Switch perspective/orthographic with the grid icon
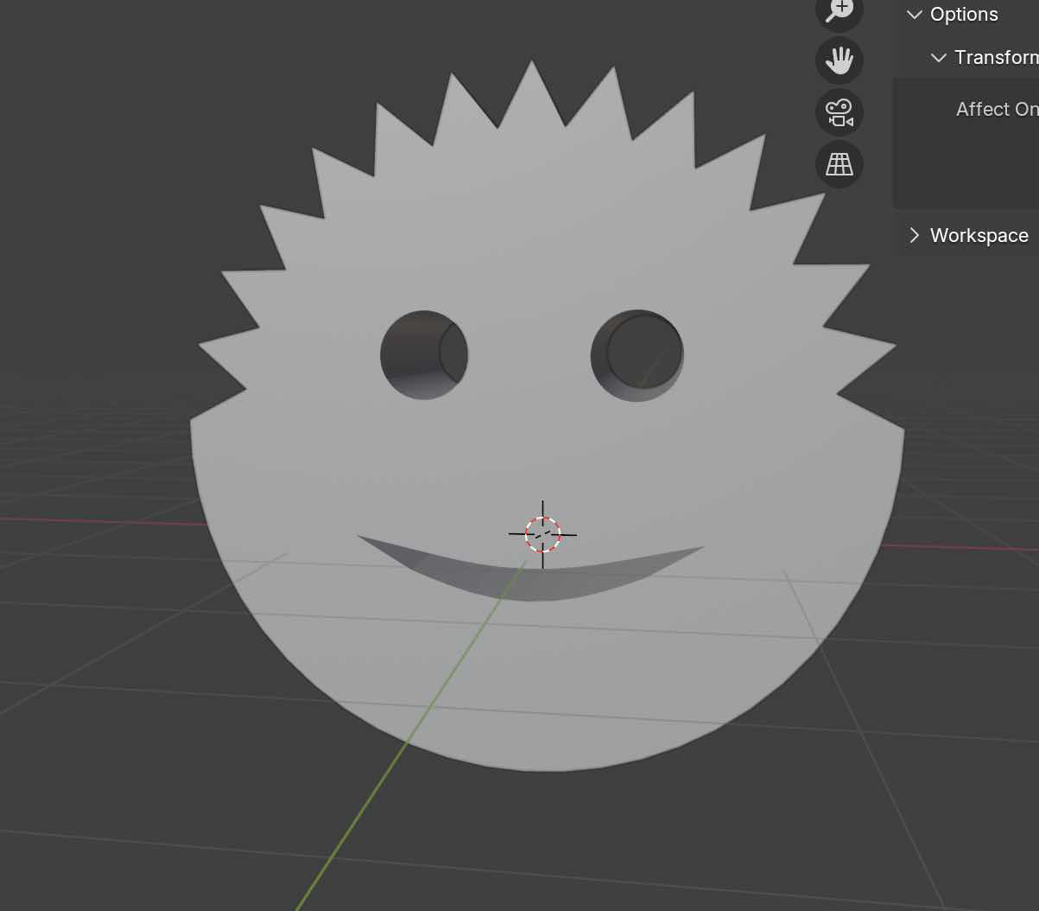 pos(839,163)
